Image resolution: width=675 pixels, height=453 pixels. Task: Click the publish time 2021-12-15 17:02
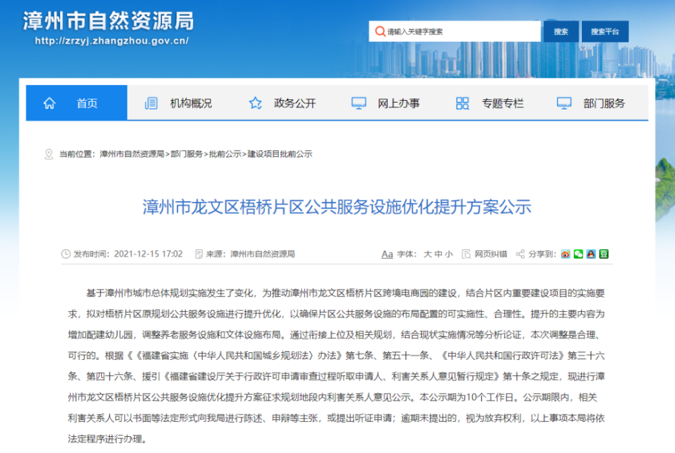click(x=148, y=254)
